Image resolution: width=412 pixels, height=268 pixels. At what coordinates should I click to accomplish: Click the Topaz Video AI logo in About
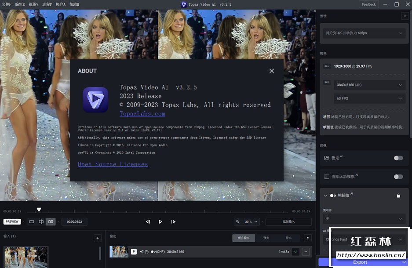coord(95,100)
